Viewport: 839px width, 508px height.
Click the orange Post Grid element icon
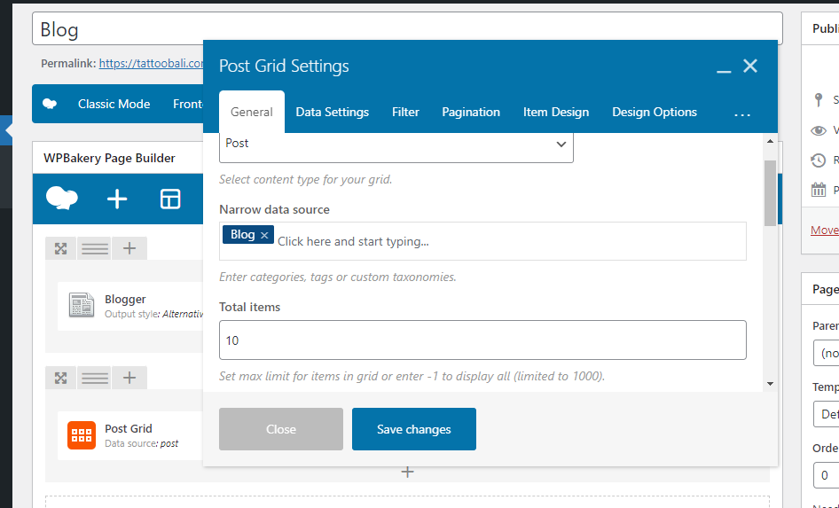[82, 434]
